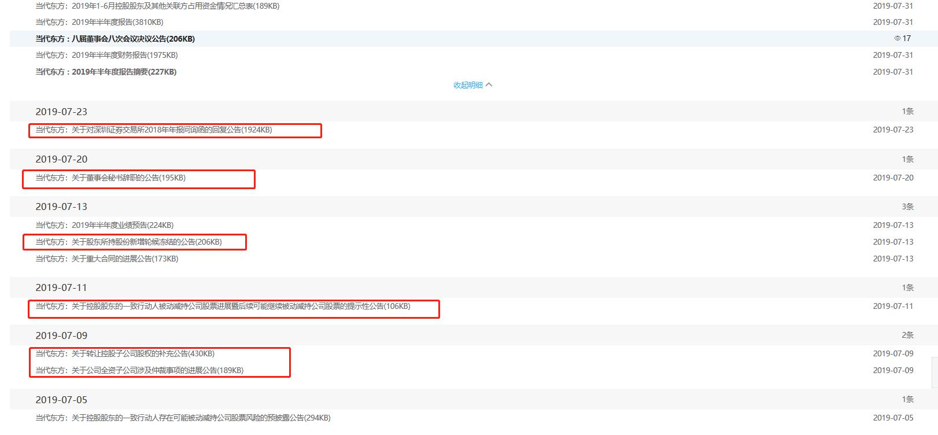Select the 2019-07-09 date group header
The image size is (938, 435).
(474, 336)
